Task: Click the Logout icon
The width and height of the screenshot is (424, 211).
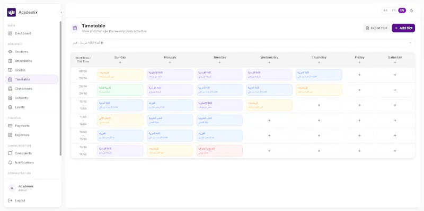Action: click(x=10, y=200)
